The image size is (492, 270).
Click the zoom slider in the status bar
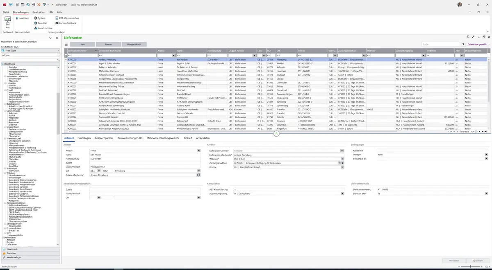(x=470, y=266)
